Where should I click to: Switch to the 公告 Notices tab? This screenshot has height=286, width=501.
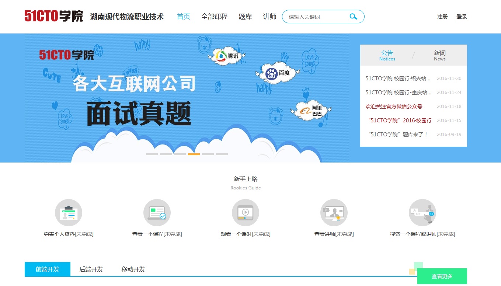(x=387, y=55)
